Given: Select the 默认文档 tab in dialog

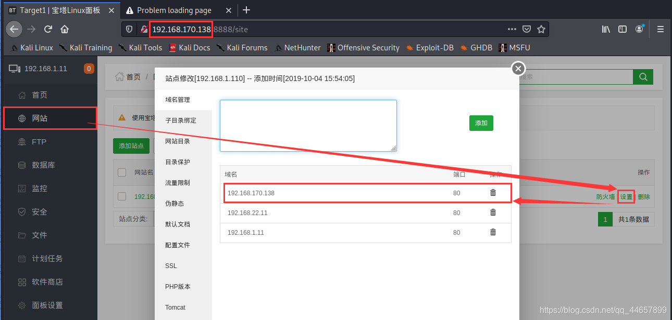Looking at the screenshot, I should tap(183, 224).
